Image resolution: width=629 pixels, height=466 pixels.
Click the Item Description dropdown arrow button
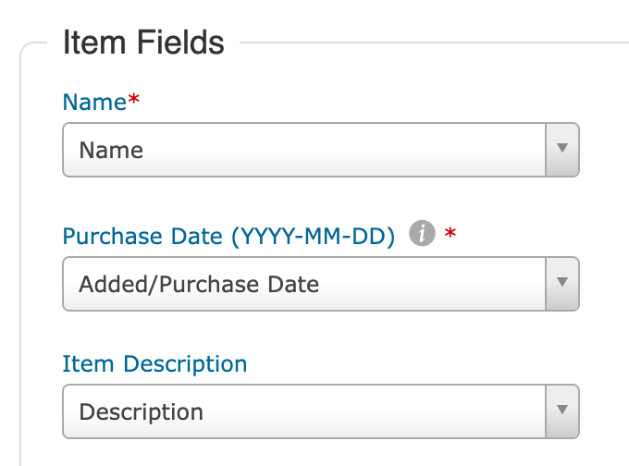[561, 411]
